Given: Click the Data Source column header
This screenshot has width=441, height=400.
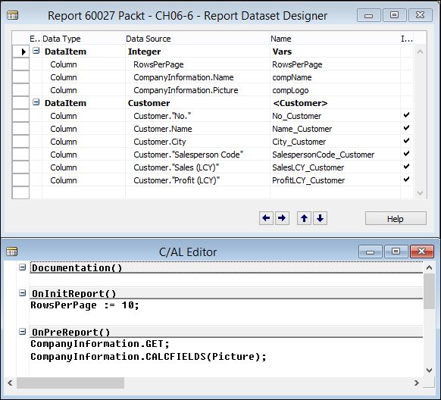Looking at the screenshot, I should (x=198, y=39).
